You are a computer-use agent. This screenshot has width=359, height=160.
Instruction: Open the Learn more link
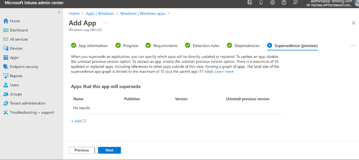coord(224,72)
